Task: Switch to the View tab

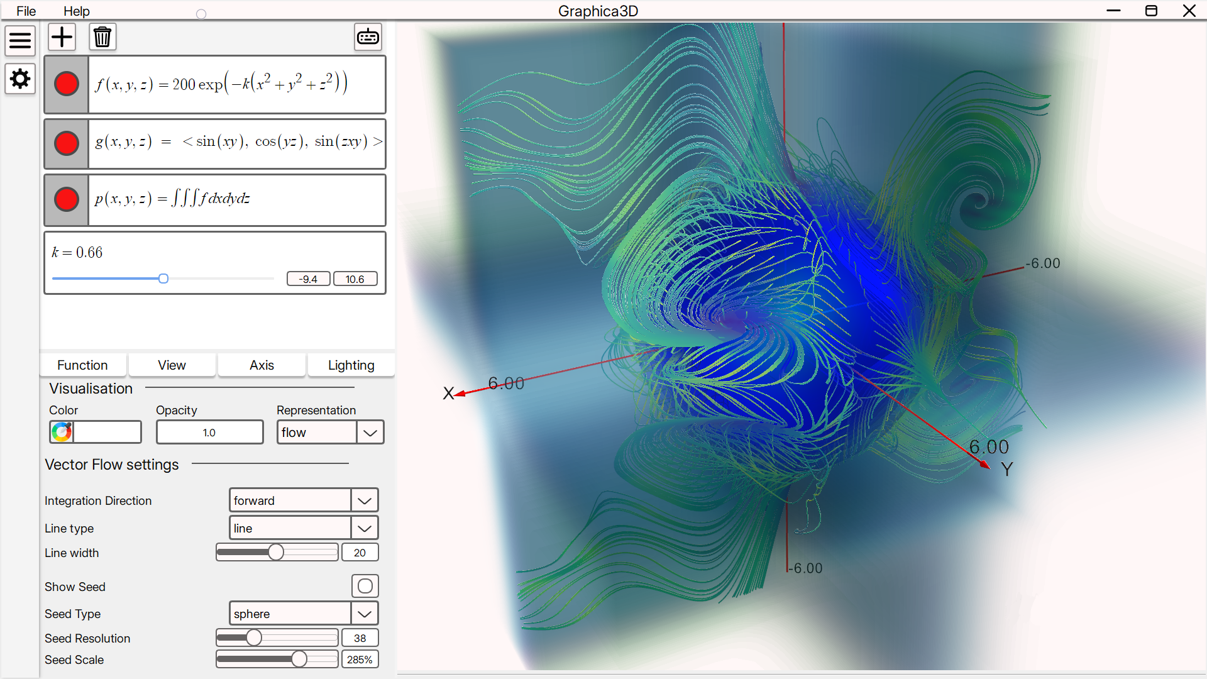Action: click(172, 365)
